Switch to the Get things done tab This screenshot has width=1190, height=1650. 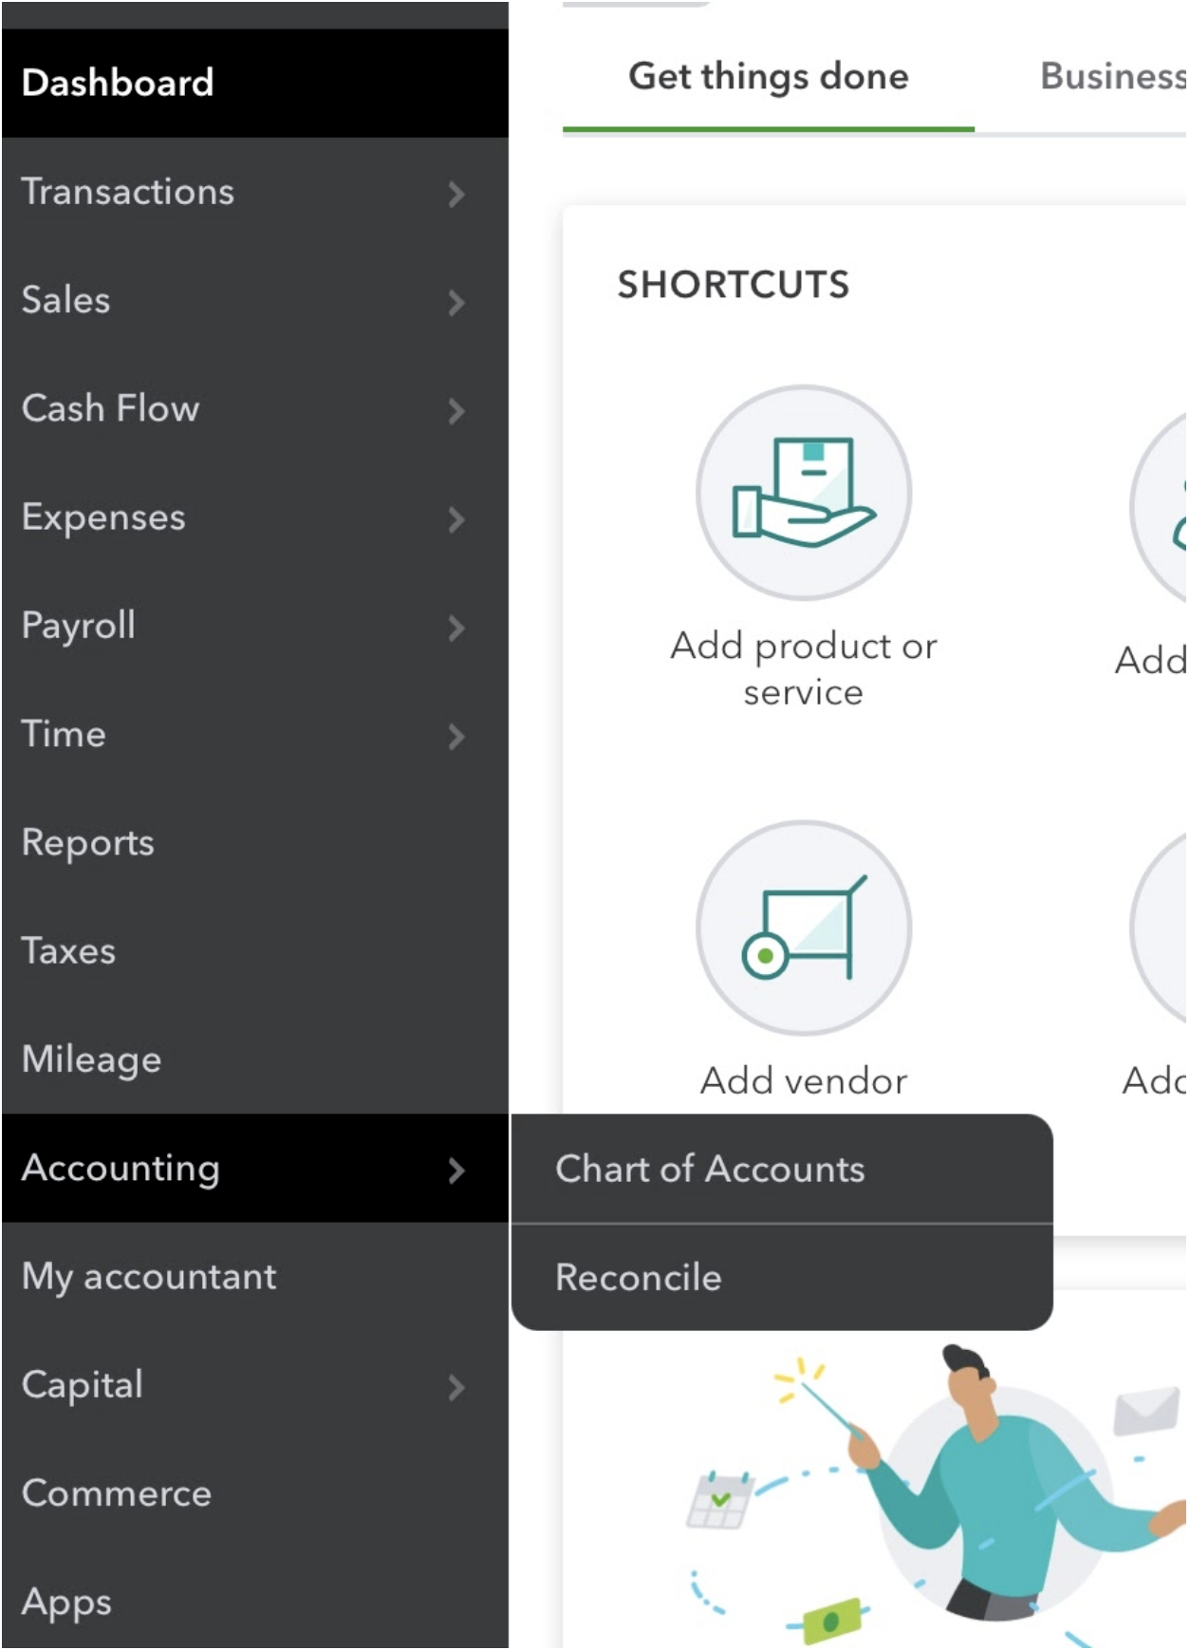(769, 76)
